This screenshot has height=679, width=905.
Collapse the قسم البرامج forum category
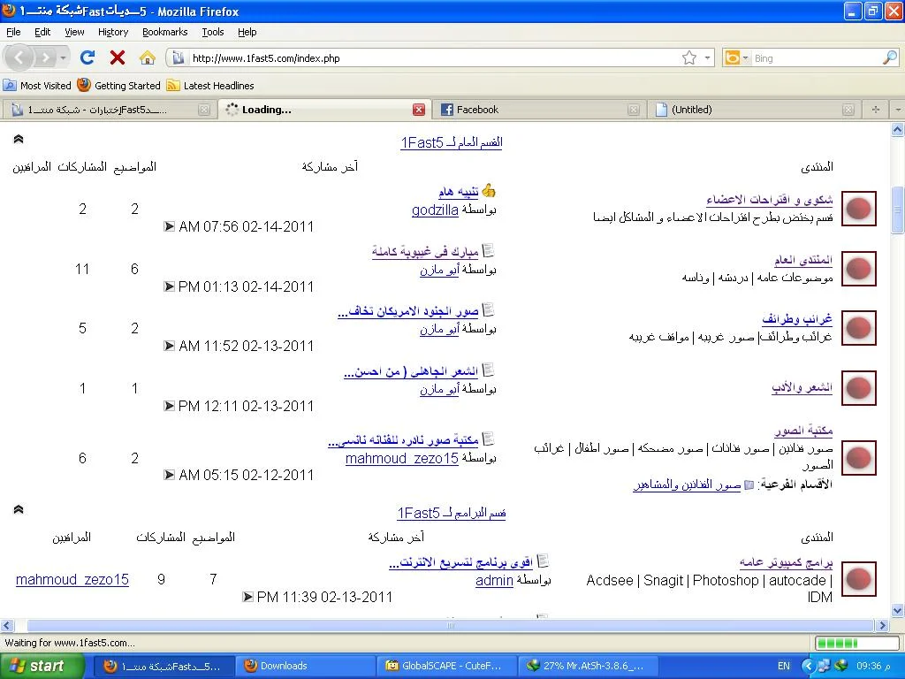tap(19, 510)
